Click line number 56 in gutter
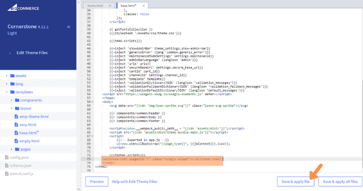 [89, 94]
